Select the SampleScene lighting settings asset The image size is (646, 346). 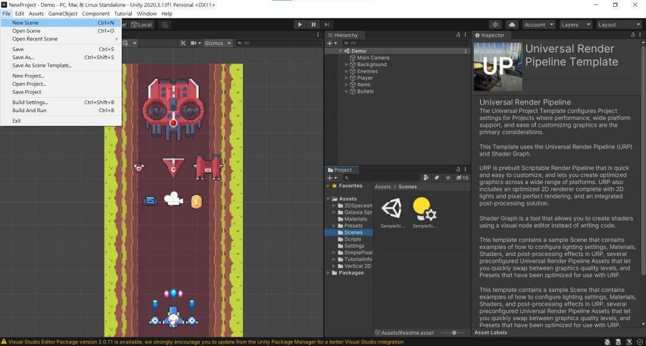[425, 212]
